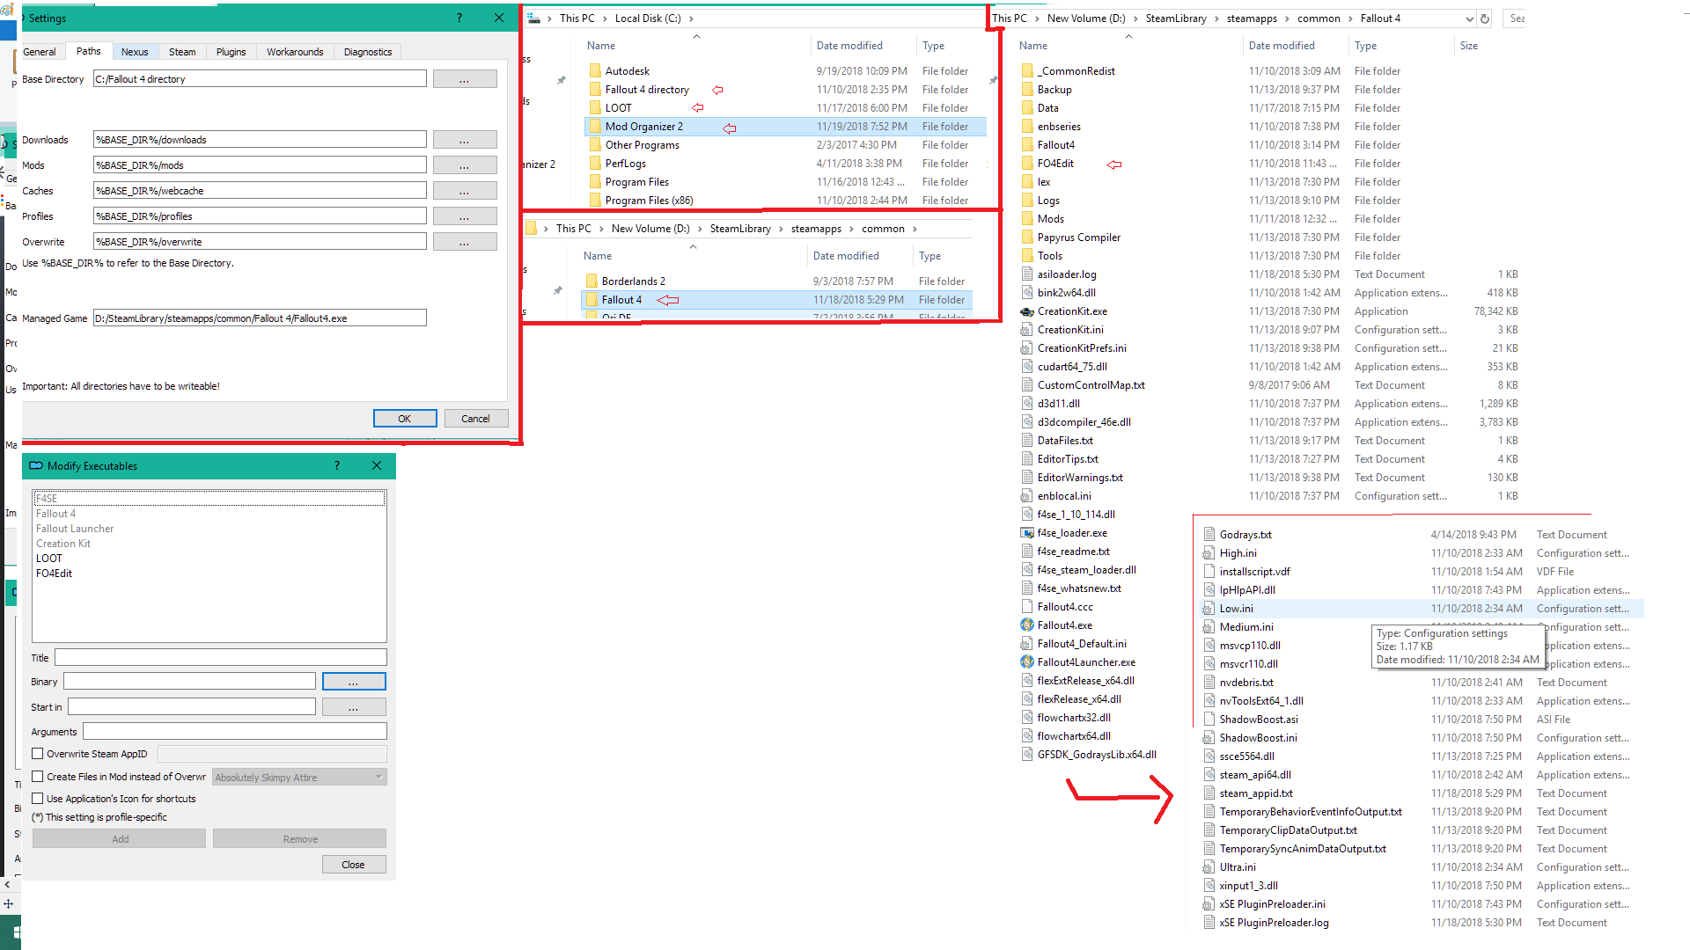Select the FO4Edit folder icon
Image resolution: width=1690 pixels, height=950 pixels.
(1026, 164)
